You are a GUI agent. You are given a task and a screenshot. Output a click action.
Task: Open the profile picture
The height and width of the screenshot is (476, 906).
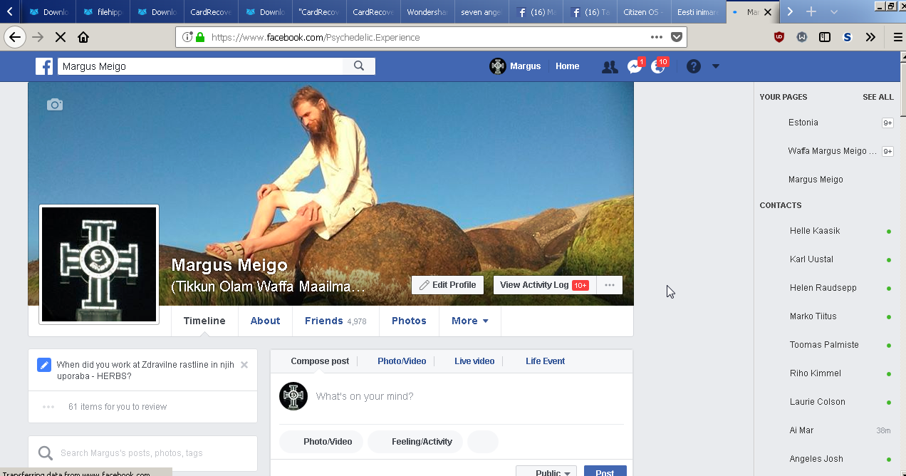[x=99, y=264]
